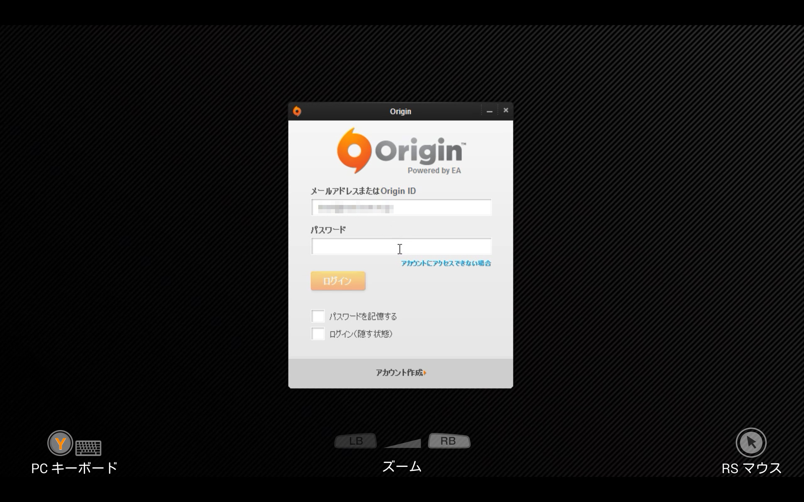Toggle the ログイン(隠す状態) checkbox
Viewport: 804px width, 502px height.
tap(318, 334)
